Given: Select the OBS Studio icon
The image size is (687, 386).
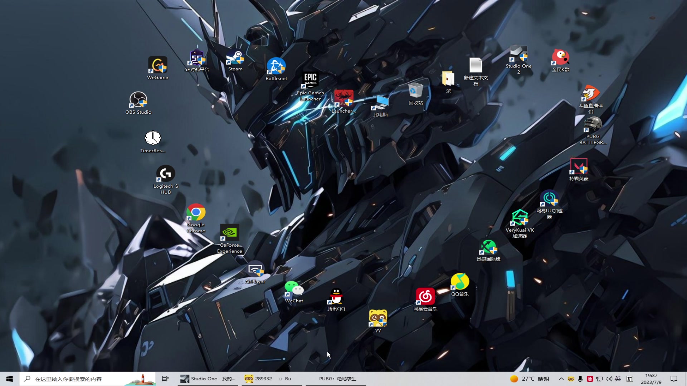Looking at the screenshot, I should point(138,103).
